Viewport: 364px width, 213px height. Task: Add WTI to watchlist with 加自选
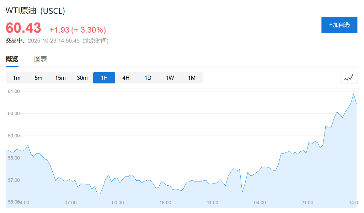[x=339, y=25]
